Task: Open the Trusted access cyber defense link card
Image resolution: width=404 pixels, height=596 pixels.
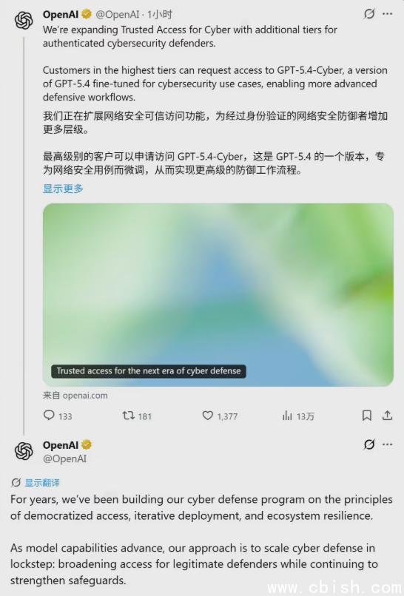Action: coord(218,295)
